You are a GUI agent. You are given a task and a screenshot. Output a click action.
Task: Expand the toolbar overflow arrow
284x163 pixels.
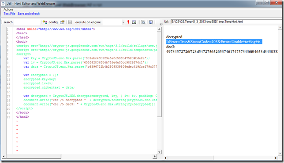coord(161,24)
